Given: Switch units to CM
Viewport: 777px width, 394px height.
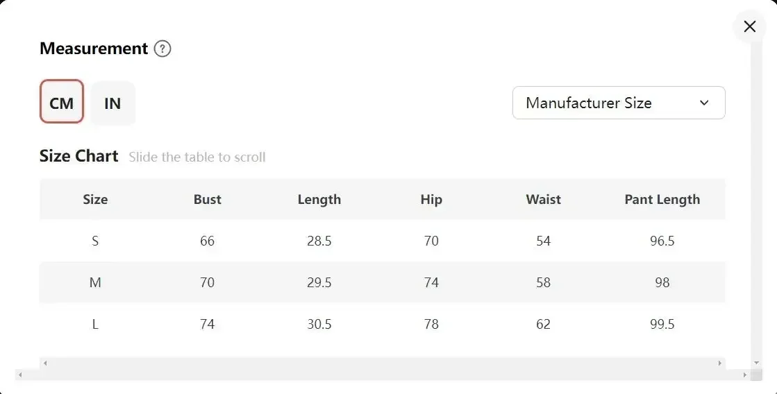Looking at the screenshot, I should [61, 101].
